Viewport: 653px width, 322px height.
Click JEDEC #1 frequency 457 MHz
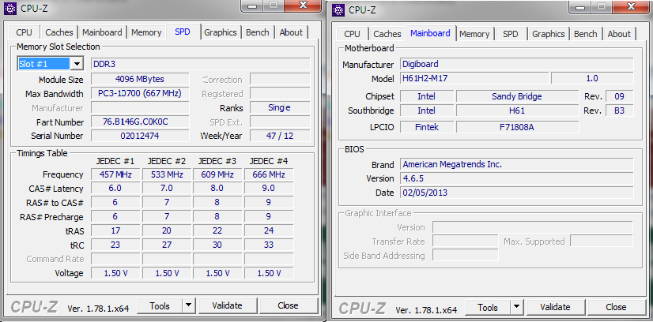tap(115, 174)
